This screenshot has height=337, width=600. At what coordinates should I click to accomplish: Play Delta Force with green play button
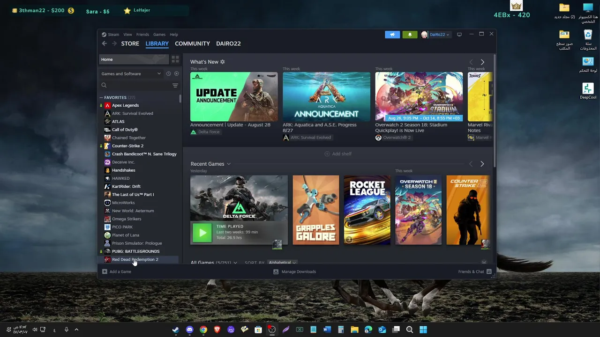[x=202, y=233]
